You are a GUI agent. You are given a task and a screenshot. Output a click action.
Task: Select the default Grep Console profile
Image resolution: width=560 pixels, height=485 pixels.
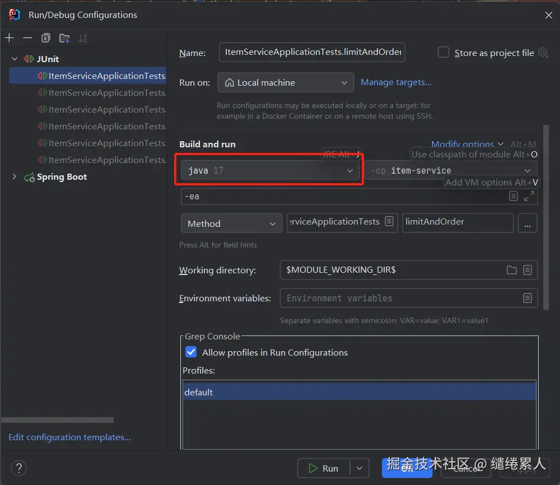[360, 392]
